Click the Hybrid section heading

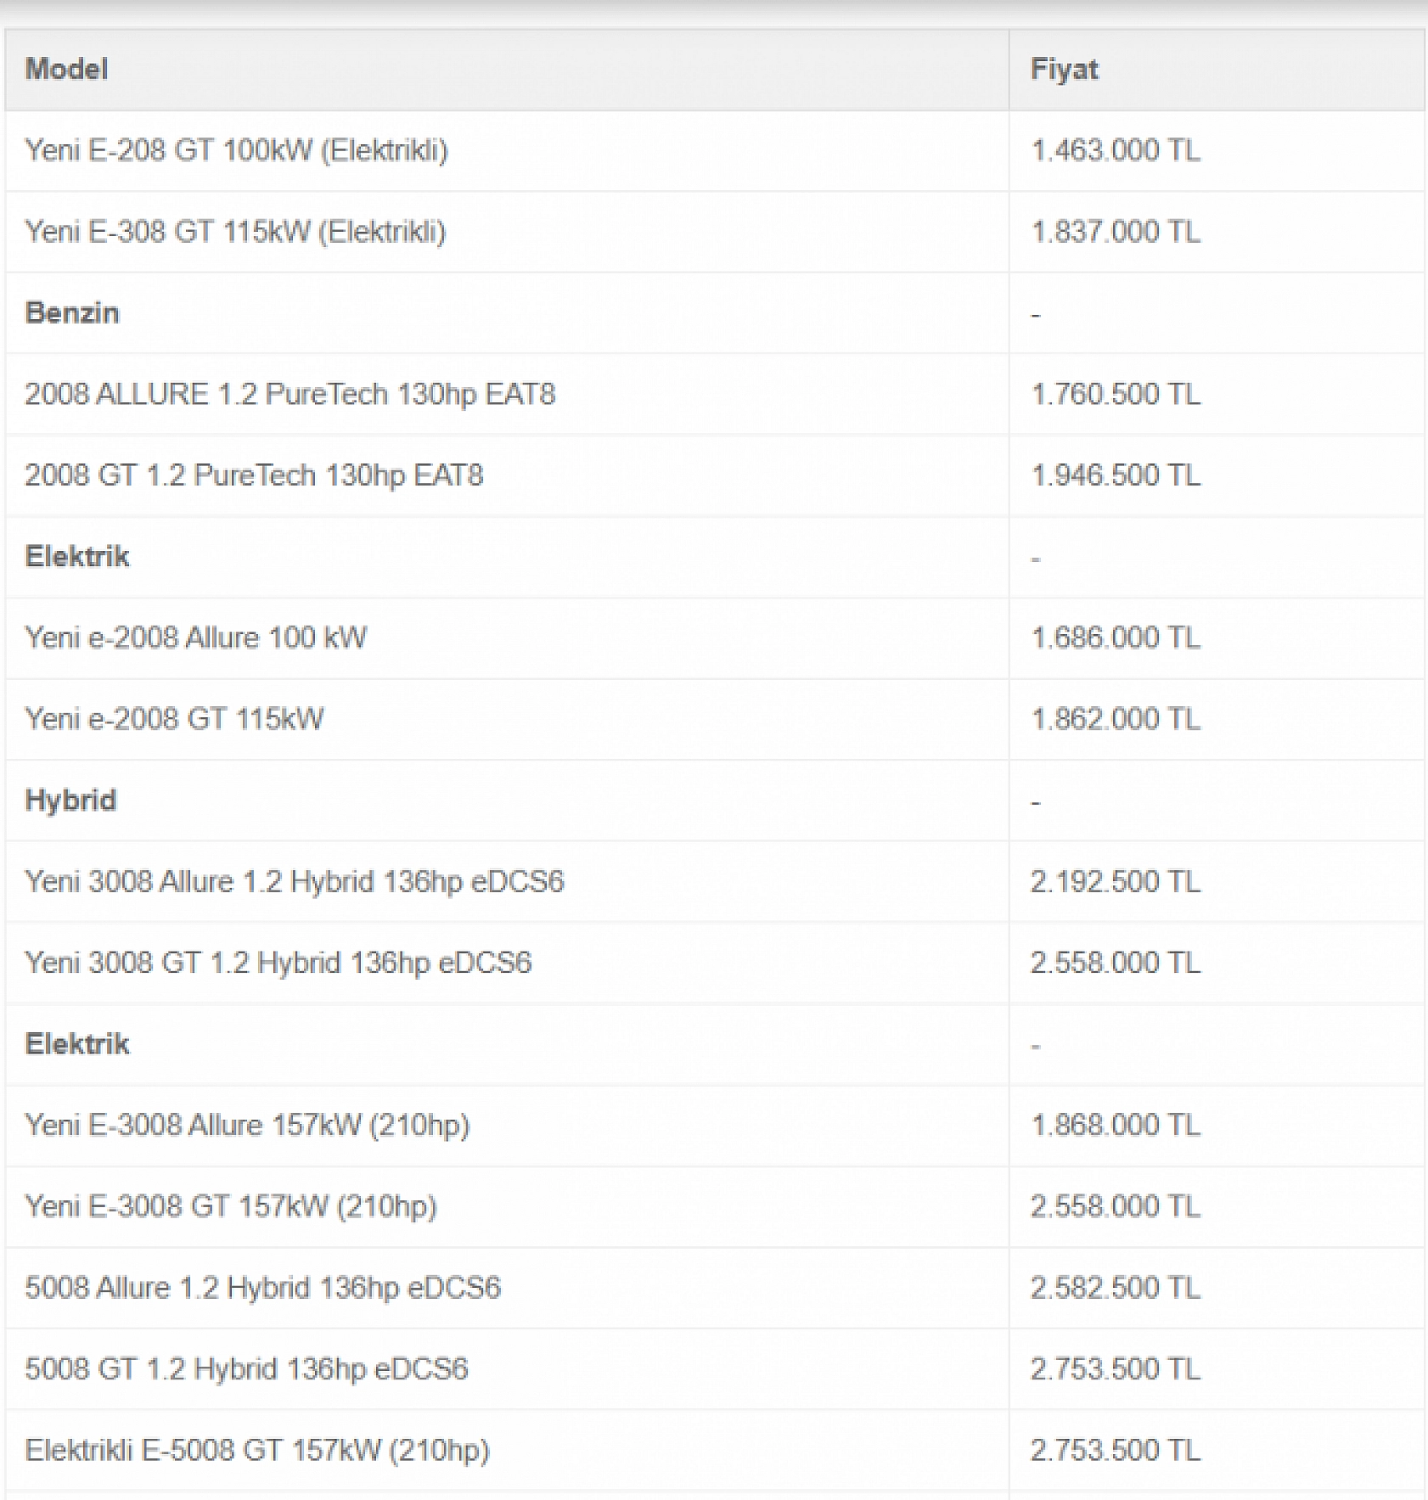tap(70, 801)
